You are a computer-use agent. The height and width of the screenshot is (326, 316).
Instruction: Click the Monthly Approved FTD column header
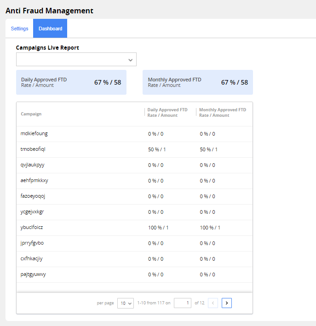(223, 113)
